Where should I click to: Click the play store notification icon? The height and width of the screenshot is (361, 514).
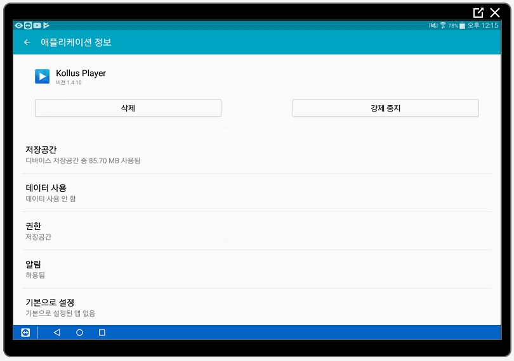(46, 25)
